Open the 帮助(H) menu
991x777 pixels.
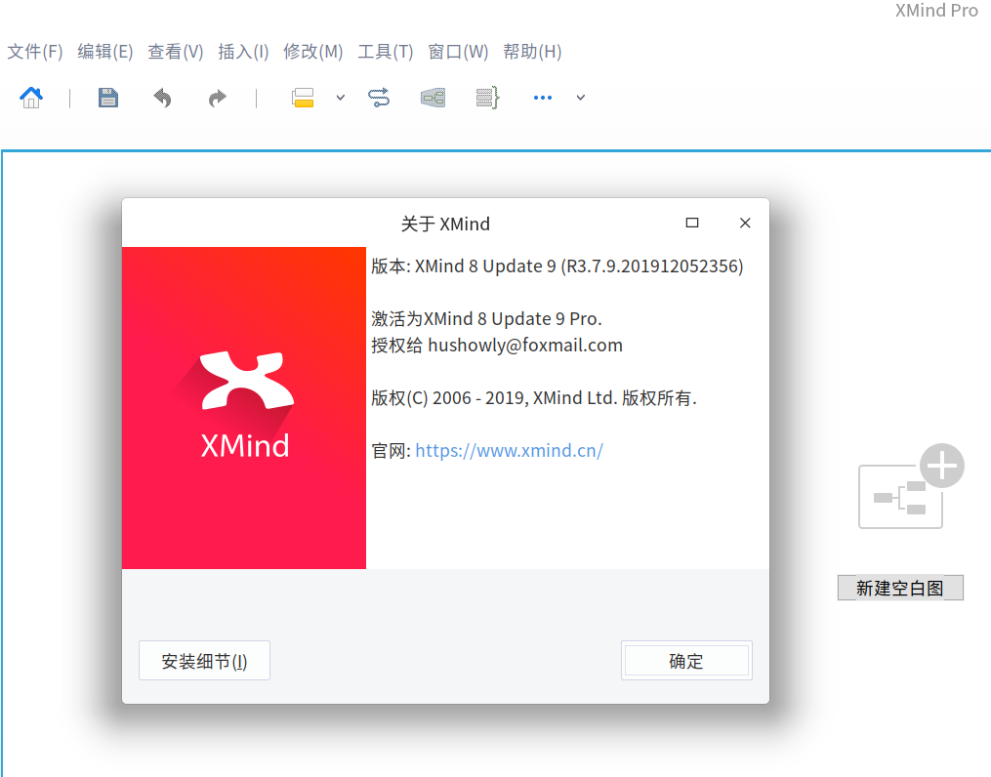[x=532, y=52]
